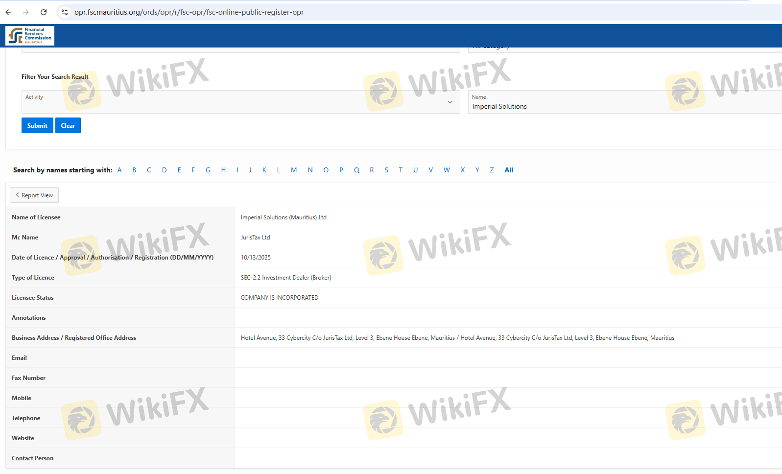Filter names starting with letter M
782x474 pixels.
(x=294, y=170)
